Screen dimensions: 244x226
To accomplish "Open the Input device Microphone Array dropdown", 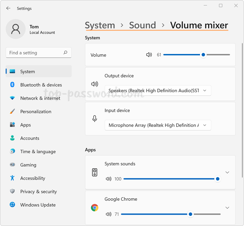I will (x=157, y=125).
